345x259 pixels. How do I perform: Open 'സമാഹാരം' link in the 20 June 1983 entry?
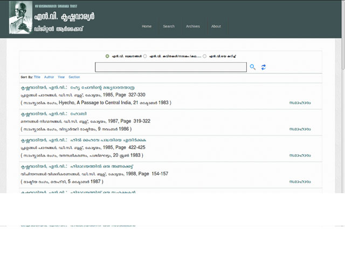click(300, 155)
